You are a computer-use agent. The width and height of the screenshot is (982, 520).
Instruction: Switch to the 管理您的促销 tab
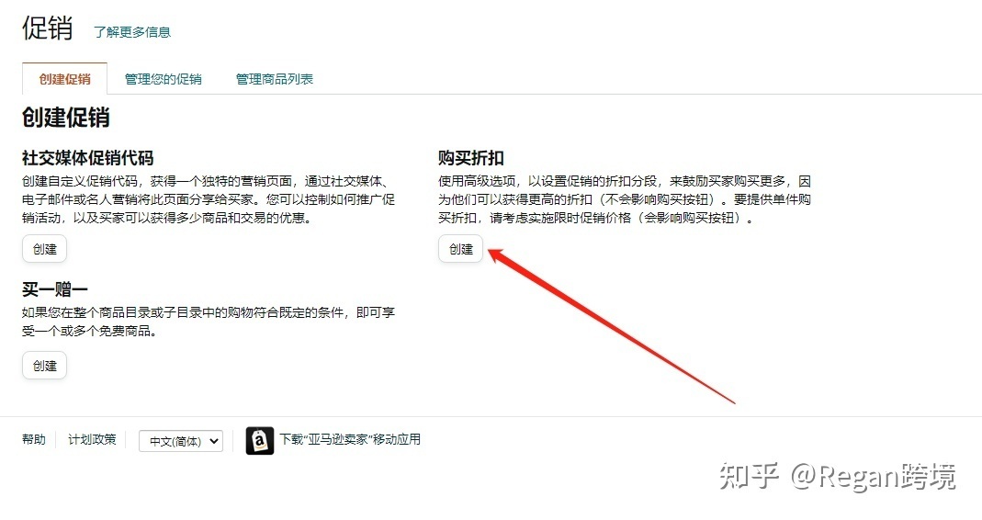[x=163, y=79]
